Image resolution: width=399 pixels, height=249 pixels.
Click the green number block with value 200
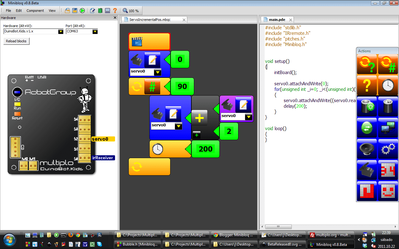tap(205, 149)
